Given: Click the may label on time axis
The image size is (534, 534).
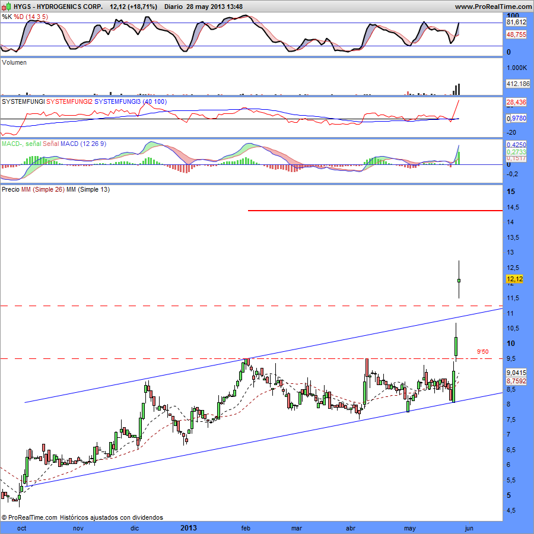Looking at the screenshot, I should pos(410,528).
